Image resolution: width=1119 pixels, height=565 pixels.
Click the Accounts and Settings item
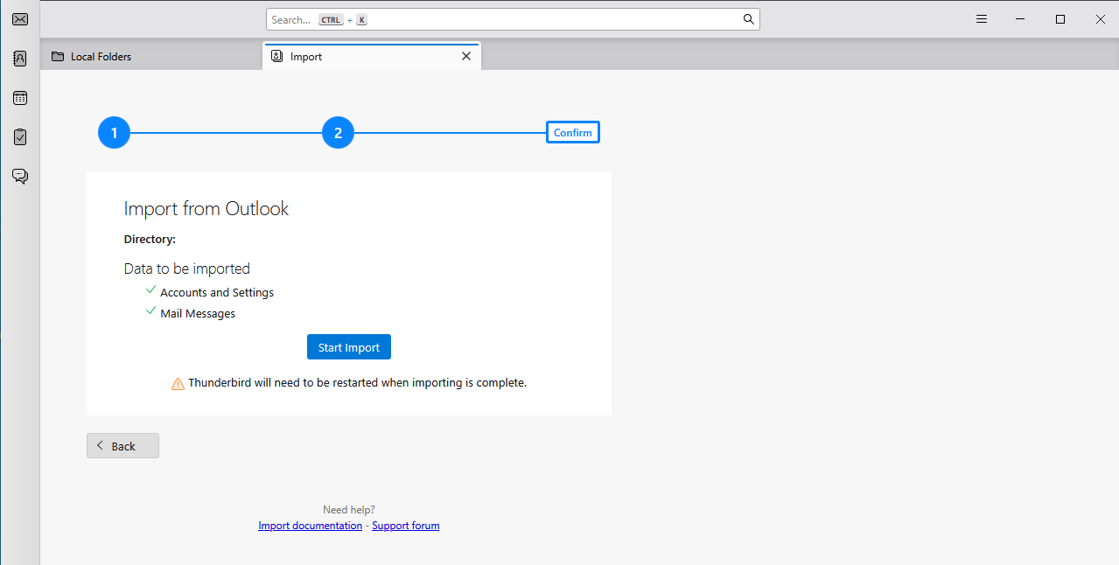pyautogui.click(x=217, y=292)
